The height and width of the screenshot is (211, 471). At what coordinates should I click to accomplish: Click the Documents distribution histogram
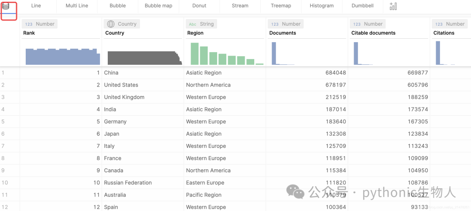tap(283, 54)
